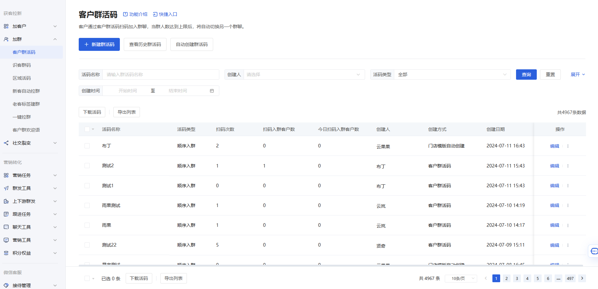Viewport: 598px width, 289px height.
Task: Open 区域活码 in the sidebar
Action: pos(22,78)
